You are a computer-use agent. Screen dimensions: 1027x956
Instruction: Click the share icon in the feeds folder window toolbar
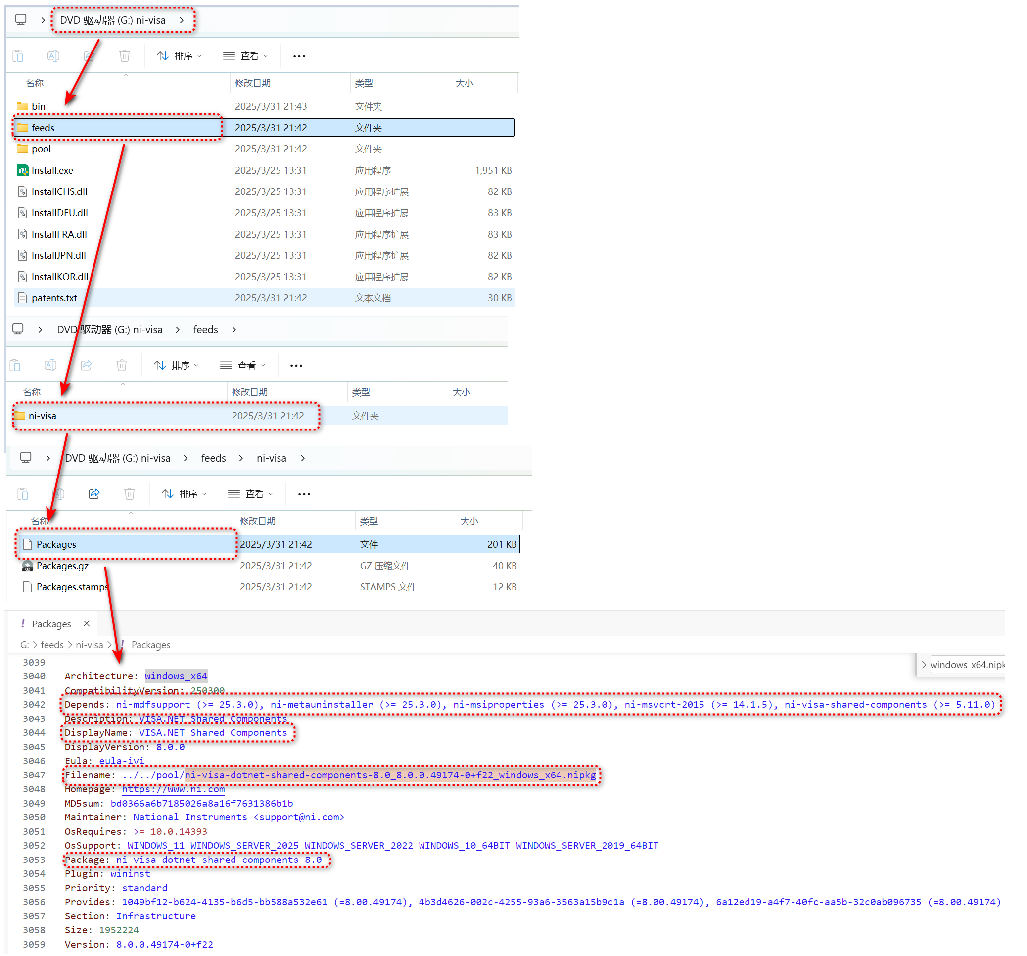(x=86, y=365)
